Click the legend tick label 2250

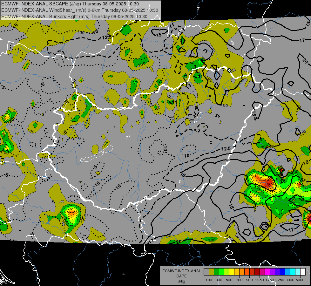click(280, 280)
